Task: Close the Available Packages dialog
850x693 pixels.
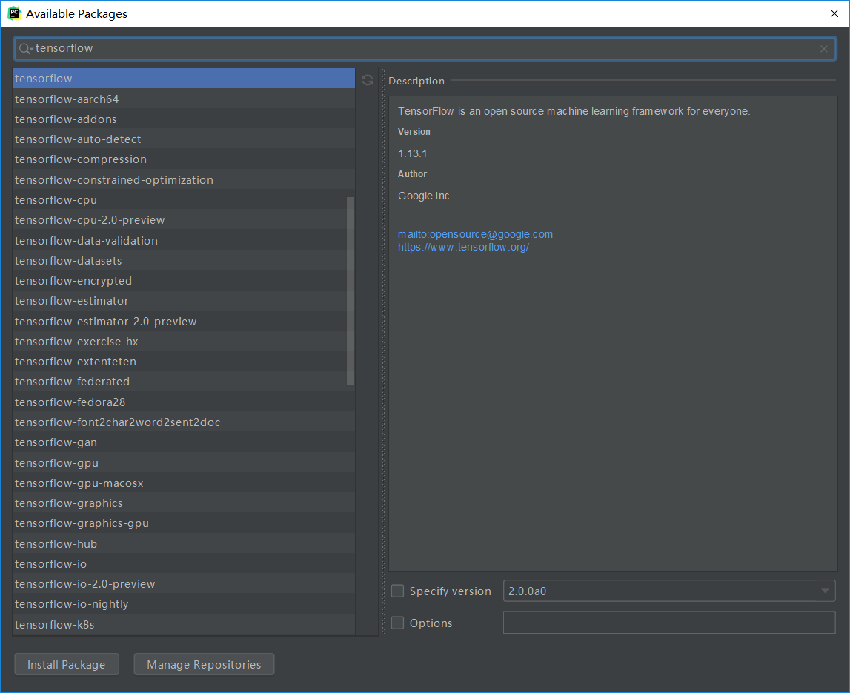Action: [834, 13]
